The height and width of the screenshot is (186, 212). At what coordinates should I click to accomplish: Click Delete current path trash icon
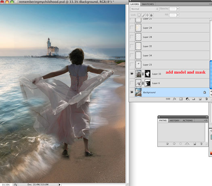[201, 144]
